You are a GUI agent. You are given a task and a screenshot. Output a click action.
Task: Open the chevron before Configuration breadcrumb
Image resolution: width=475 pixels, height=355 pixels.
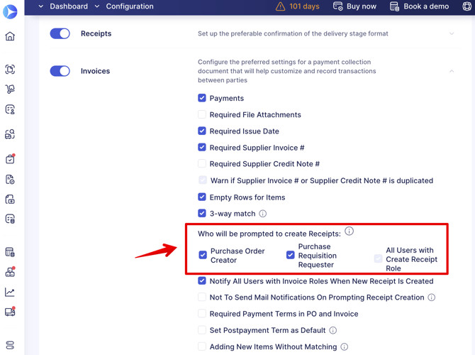point(97,6)
